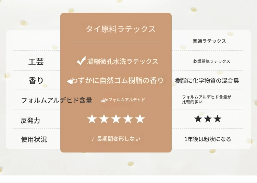Click the small check mark before 長期間変形しない
The width and height of the screenshot is (257, 183).
pyautogui.click(x=93, y=139)
